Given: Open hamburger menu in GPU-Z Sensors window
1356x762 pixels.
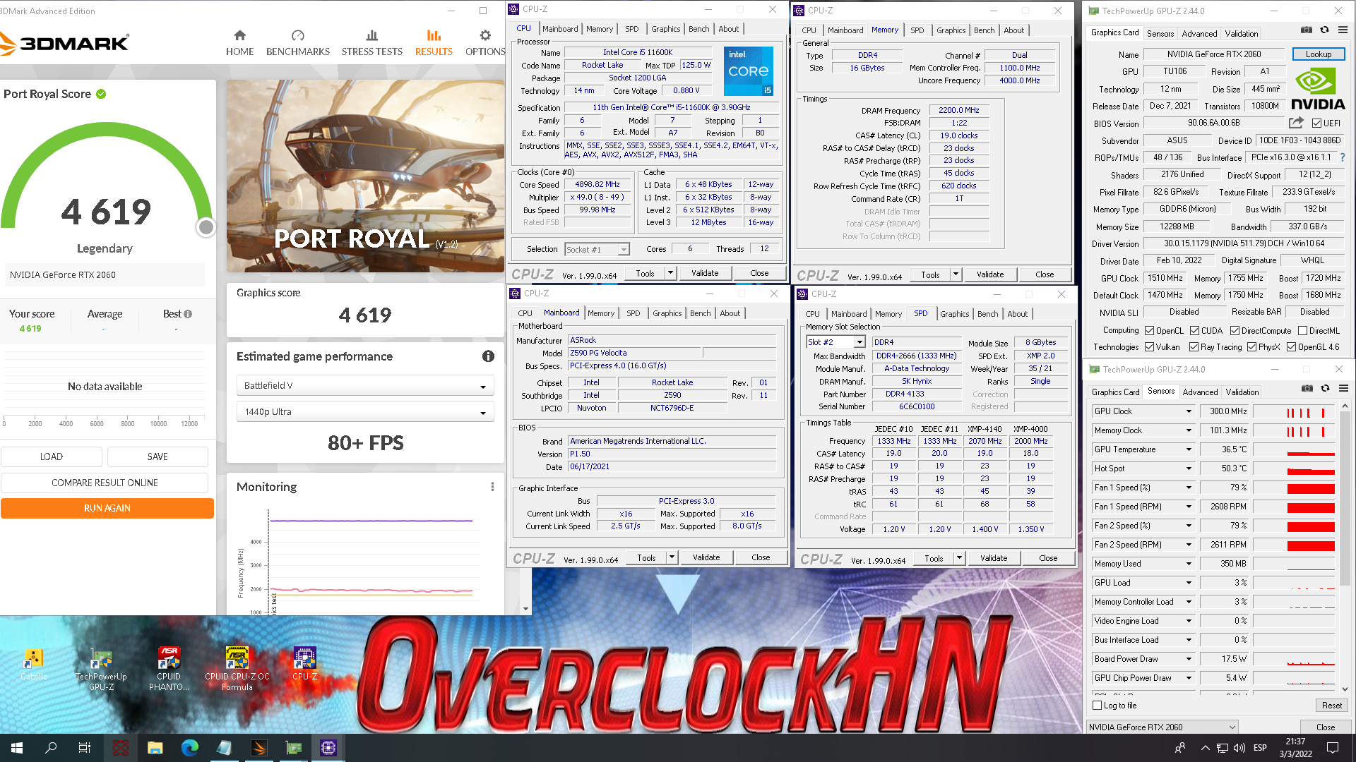Looking at the screenshot, I should pos(1343,388).
